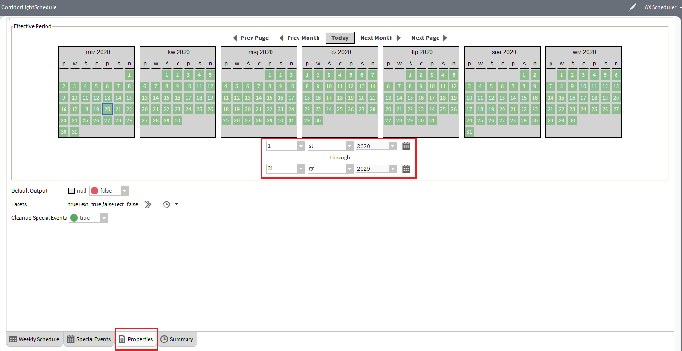The image size is (682, 351).
Task: Select March 20 in the mrz 2020 calendar
Action: tap(107, 109)
